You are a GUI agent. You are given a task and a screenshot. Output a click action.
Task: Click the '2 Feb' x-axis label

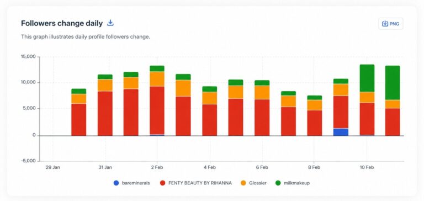point(157,167)
